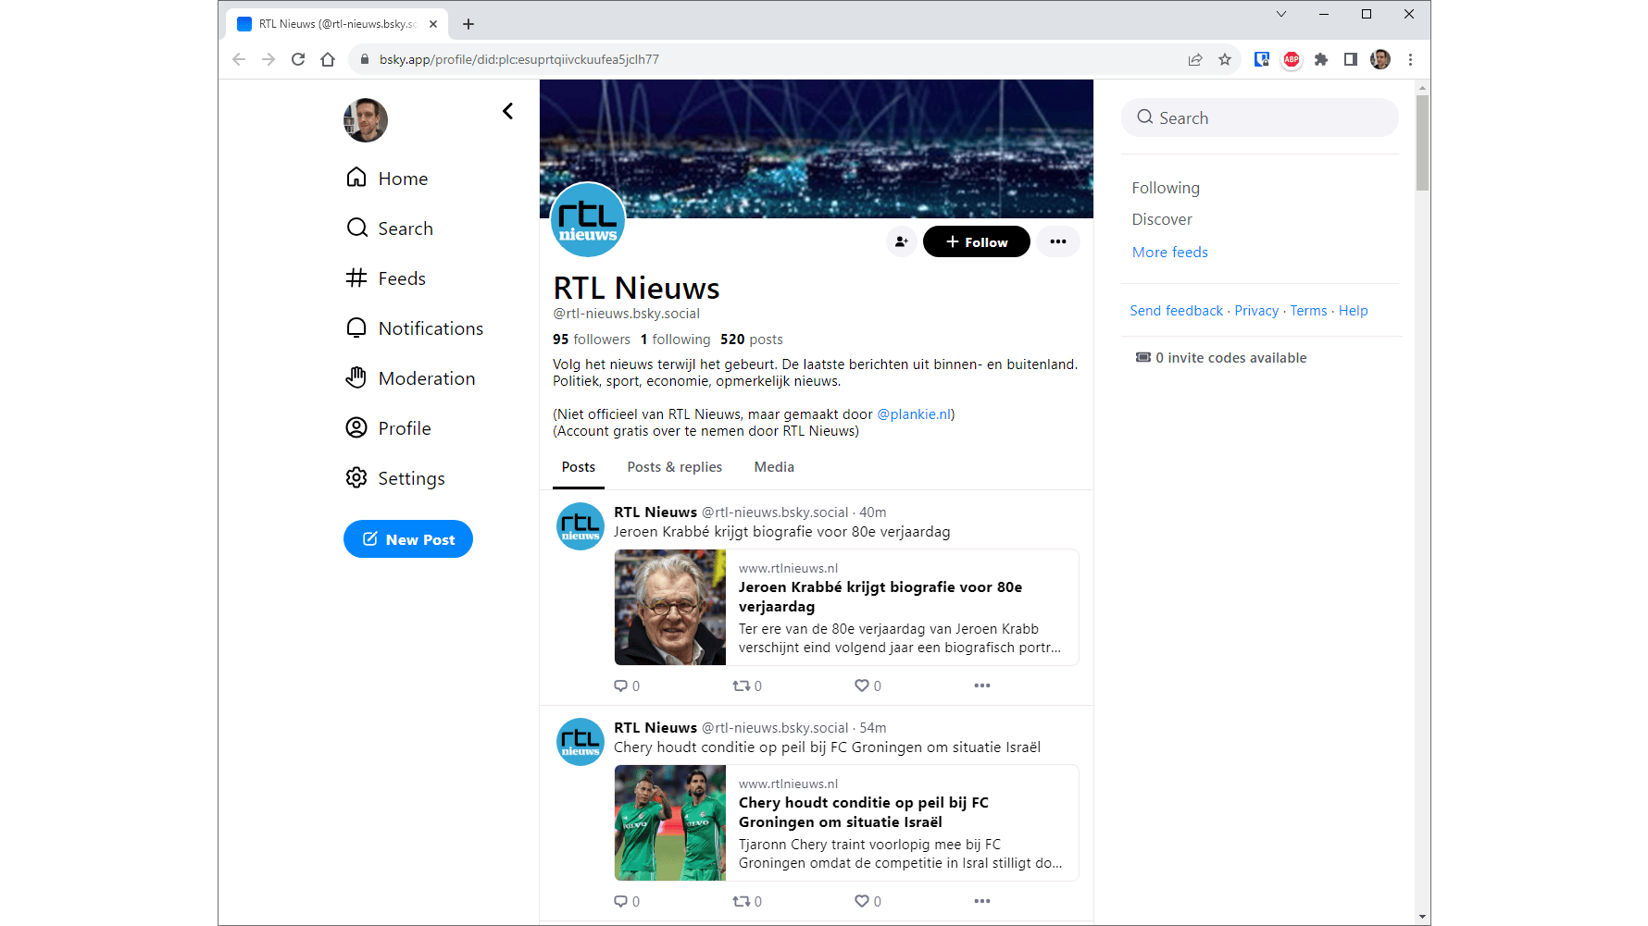1648x926 pixels.
Task: Open Notifications page
Action: point(414,328)
